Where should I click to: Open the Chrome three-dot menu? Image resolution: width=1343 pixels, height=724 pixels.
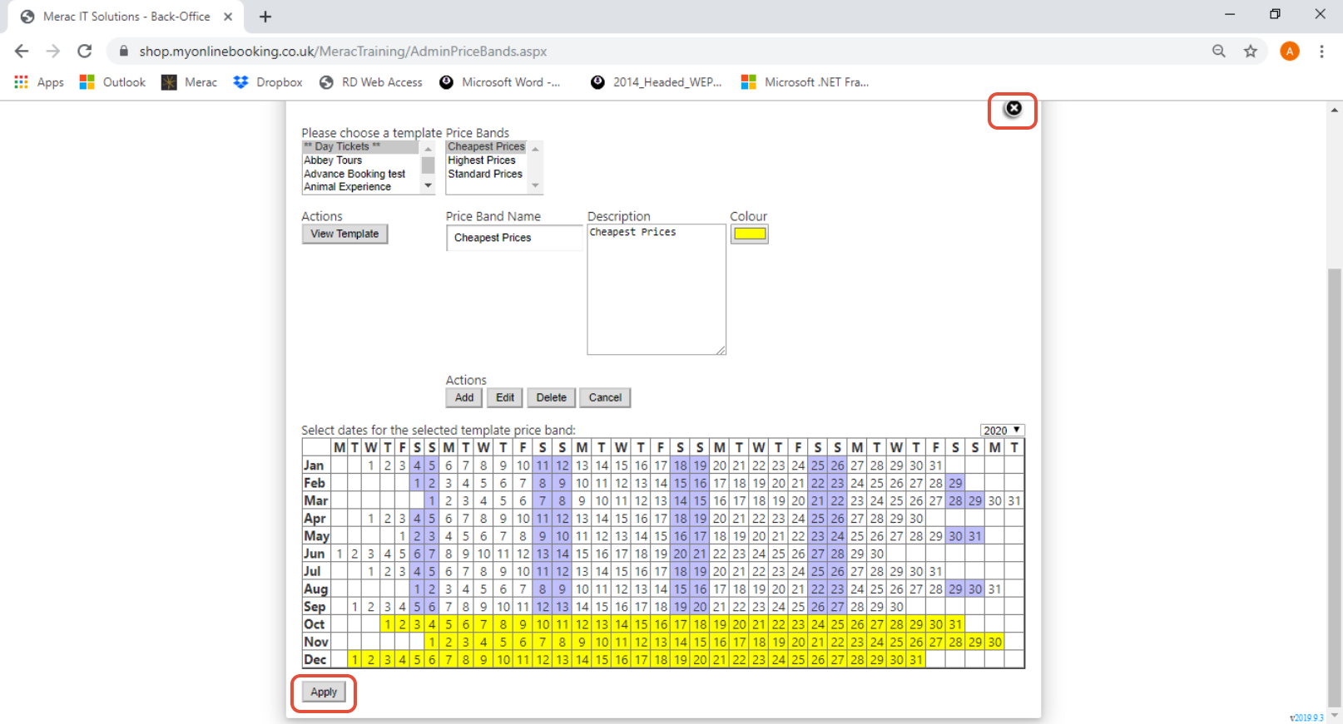1321,52
